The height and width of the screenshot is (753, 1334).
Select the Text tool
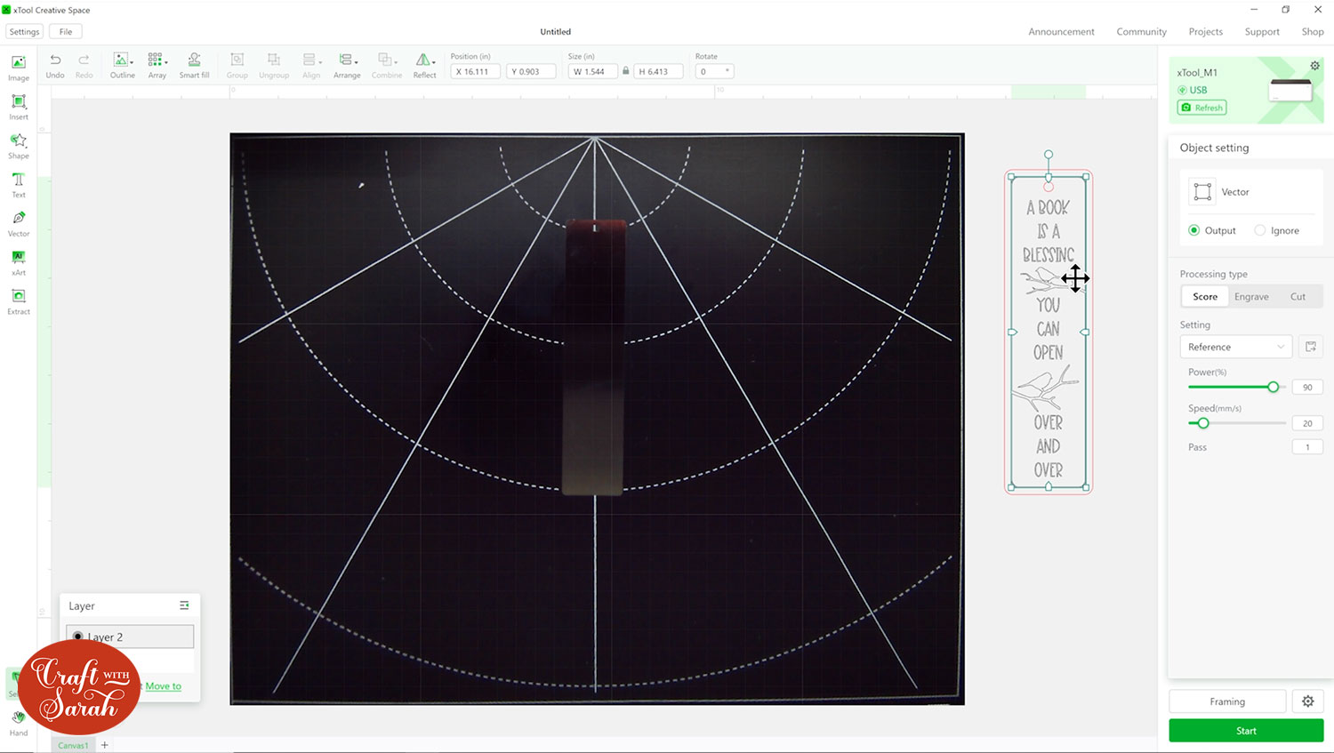[x=19, y=185]
